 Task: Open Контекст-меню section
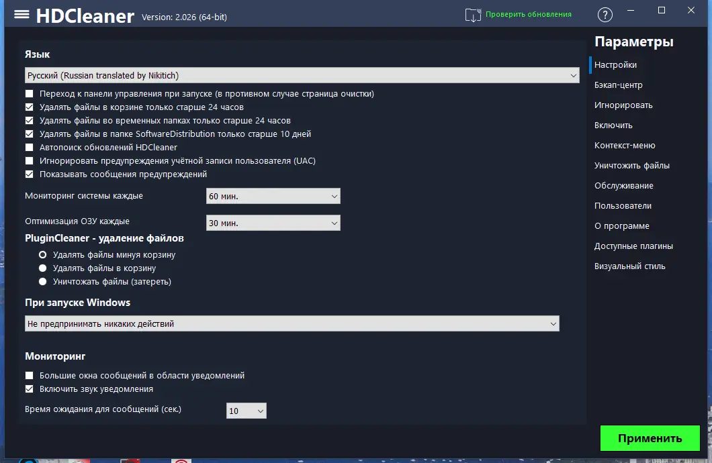coord(625,145)
